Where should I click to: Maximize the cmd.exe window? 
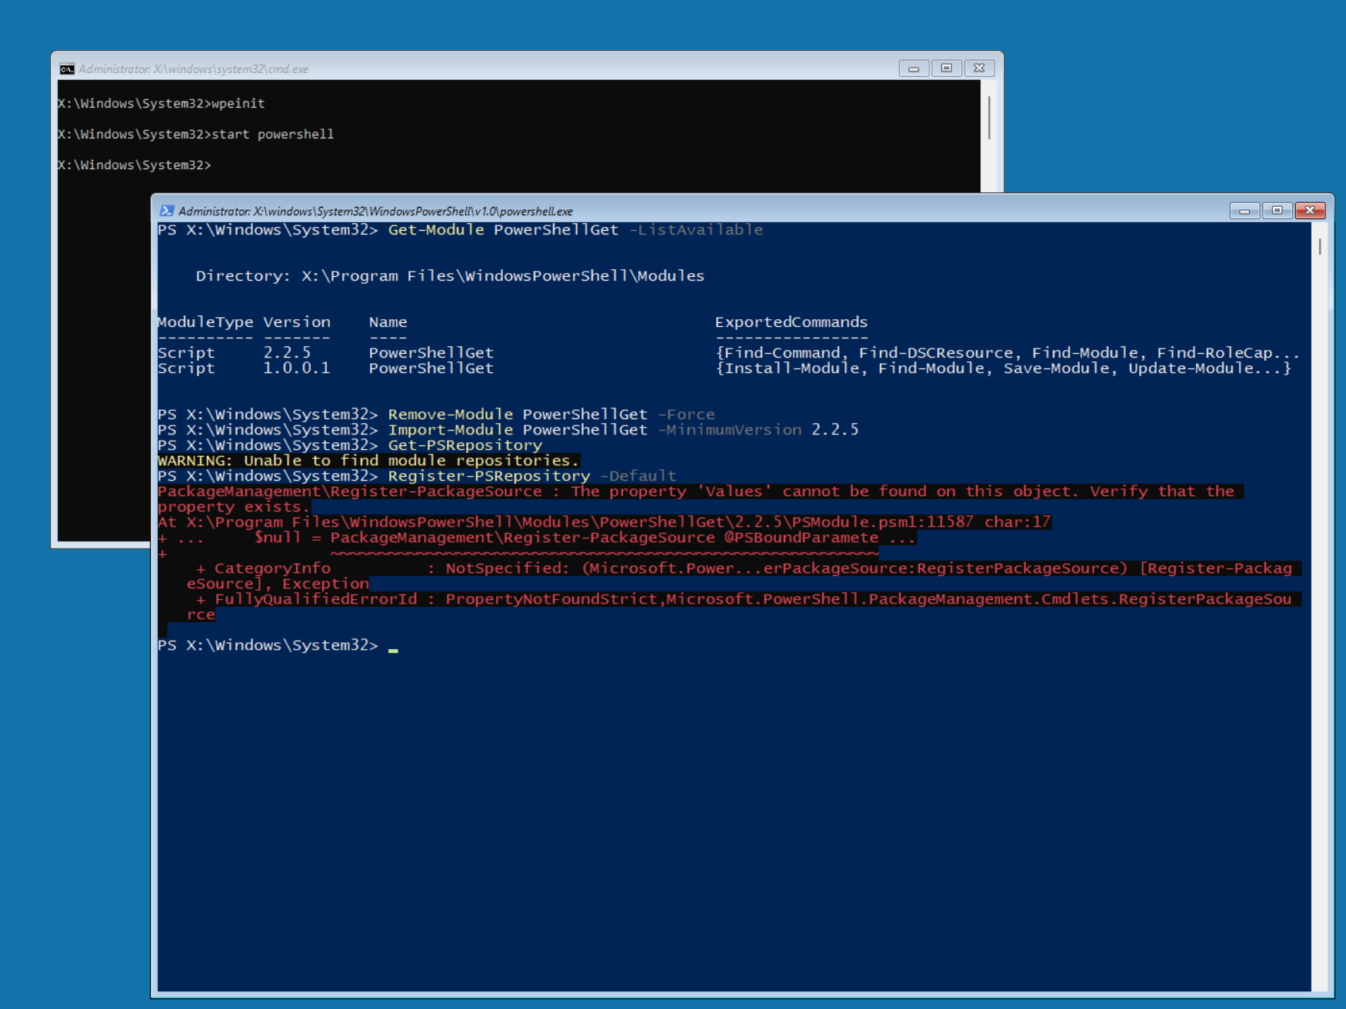tap(946, 68)
